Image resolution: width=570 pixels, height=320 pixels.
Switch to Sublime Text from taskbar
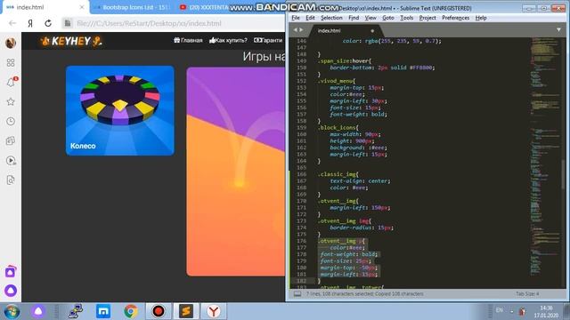[186, 311]
